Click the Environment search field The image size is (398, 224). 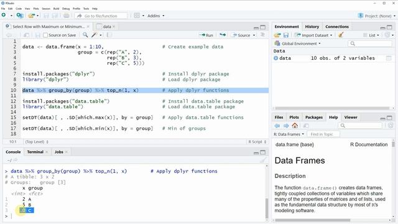[371, 44]
